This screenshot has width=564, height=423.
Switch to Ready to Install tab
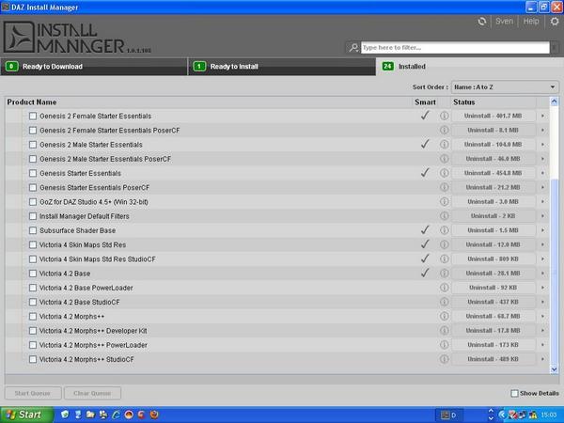click(x=282, y=67)
